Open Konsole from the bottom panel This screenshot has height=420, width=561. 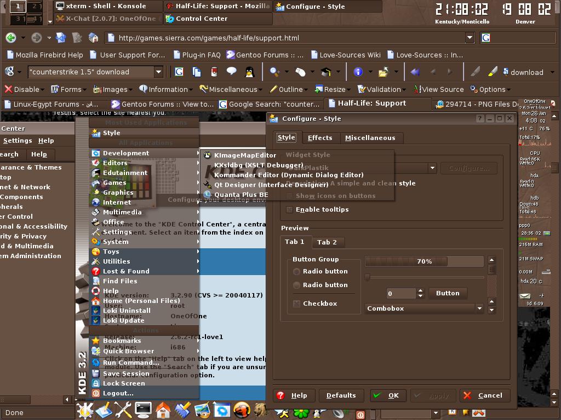point(142,412)
